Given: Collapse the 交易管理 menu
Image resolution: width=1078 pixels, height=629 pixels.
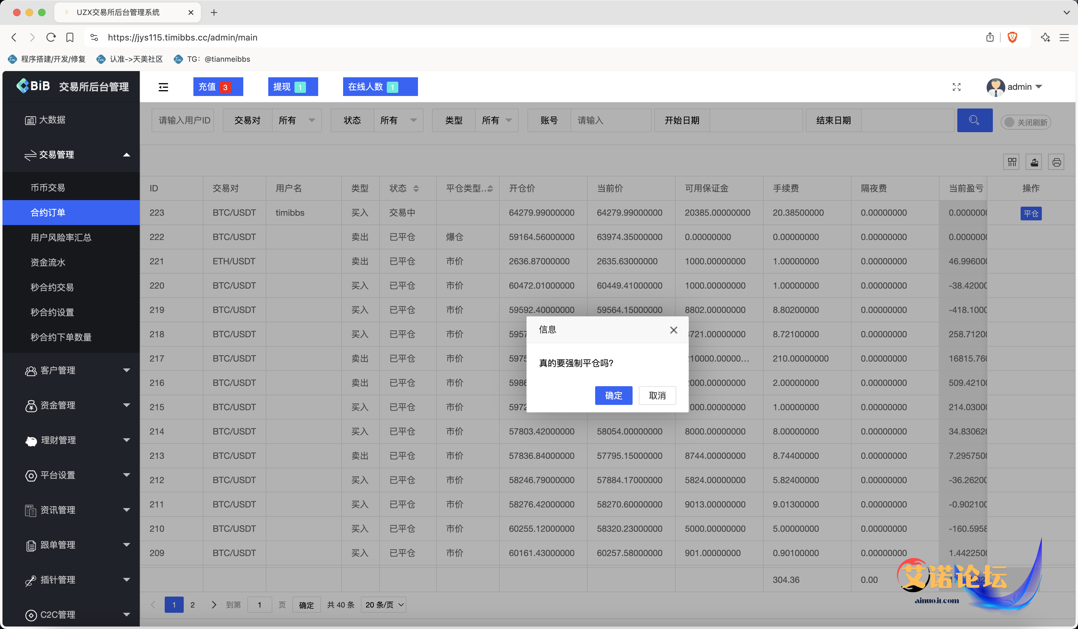Looking at the screenshot, I should click(x=71, y=155).
